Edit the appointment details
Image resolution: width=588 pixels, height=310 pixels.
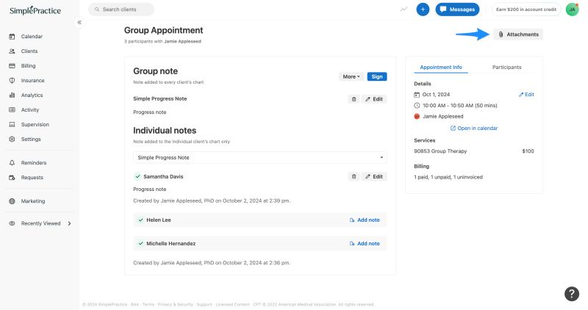tap(526, 95)
